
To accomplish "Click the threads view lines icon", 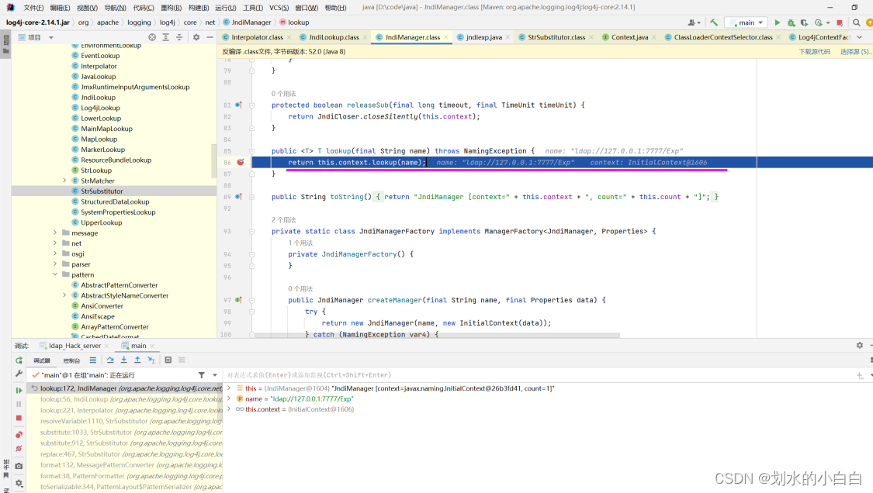I will (93, 360).
